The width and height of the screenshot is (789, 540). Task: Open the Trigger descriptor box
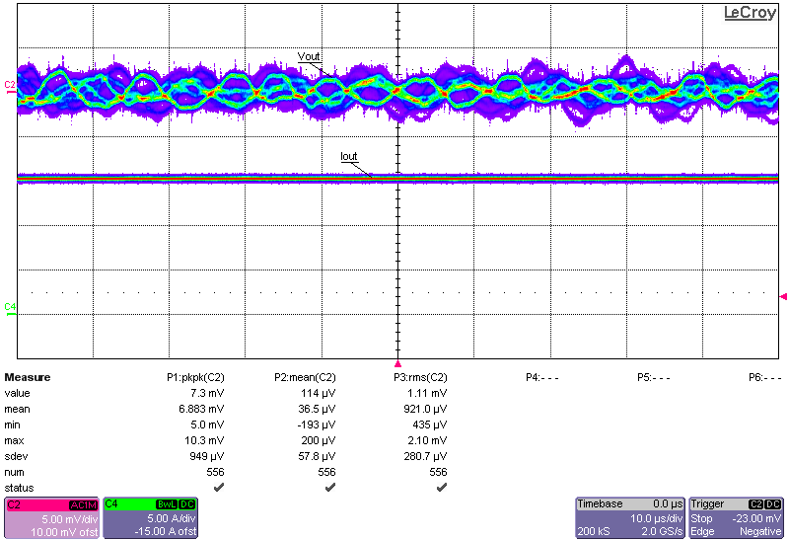click(x=736, y=517)
